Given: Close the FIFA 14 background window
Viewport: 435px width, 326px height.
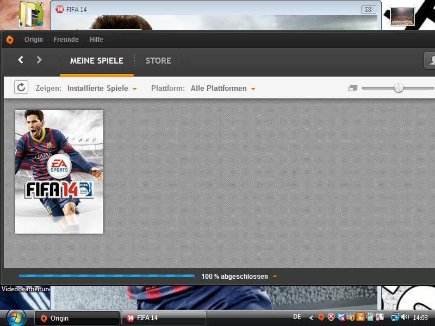Looking at the screenshot, I should pos(369,9).
